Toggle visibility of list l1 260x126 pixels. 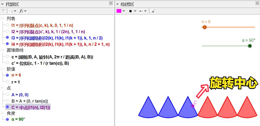[x=7, y=25]
